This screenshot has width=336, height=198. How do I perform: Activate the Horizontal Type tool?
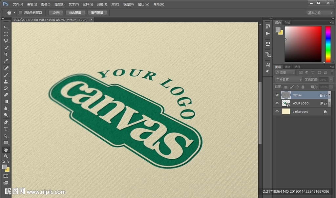point(6,129)
